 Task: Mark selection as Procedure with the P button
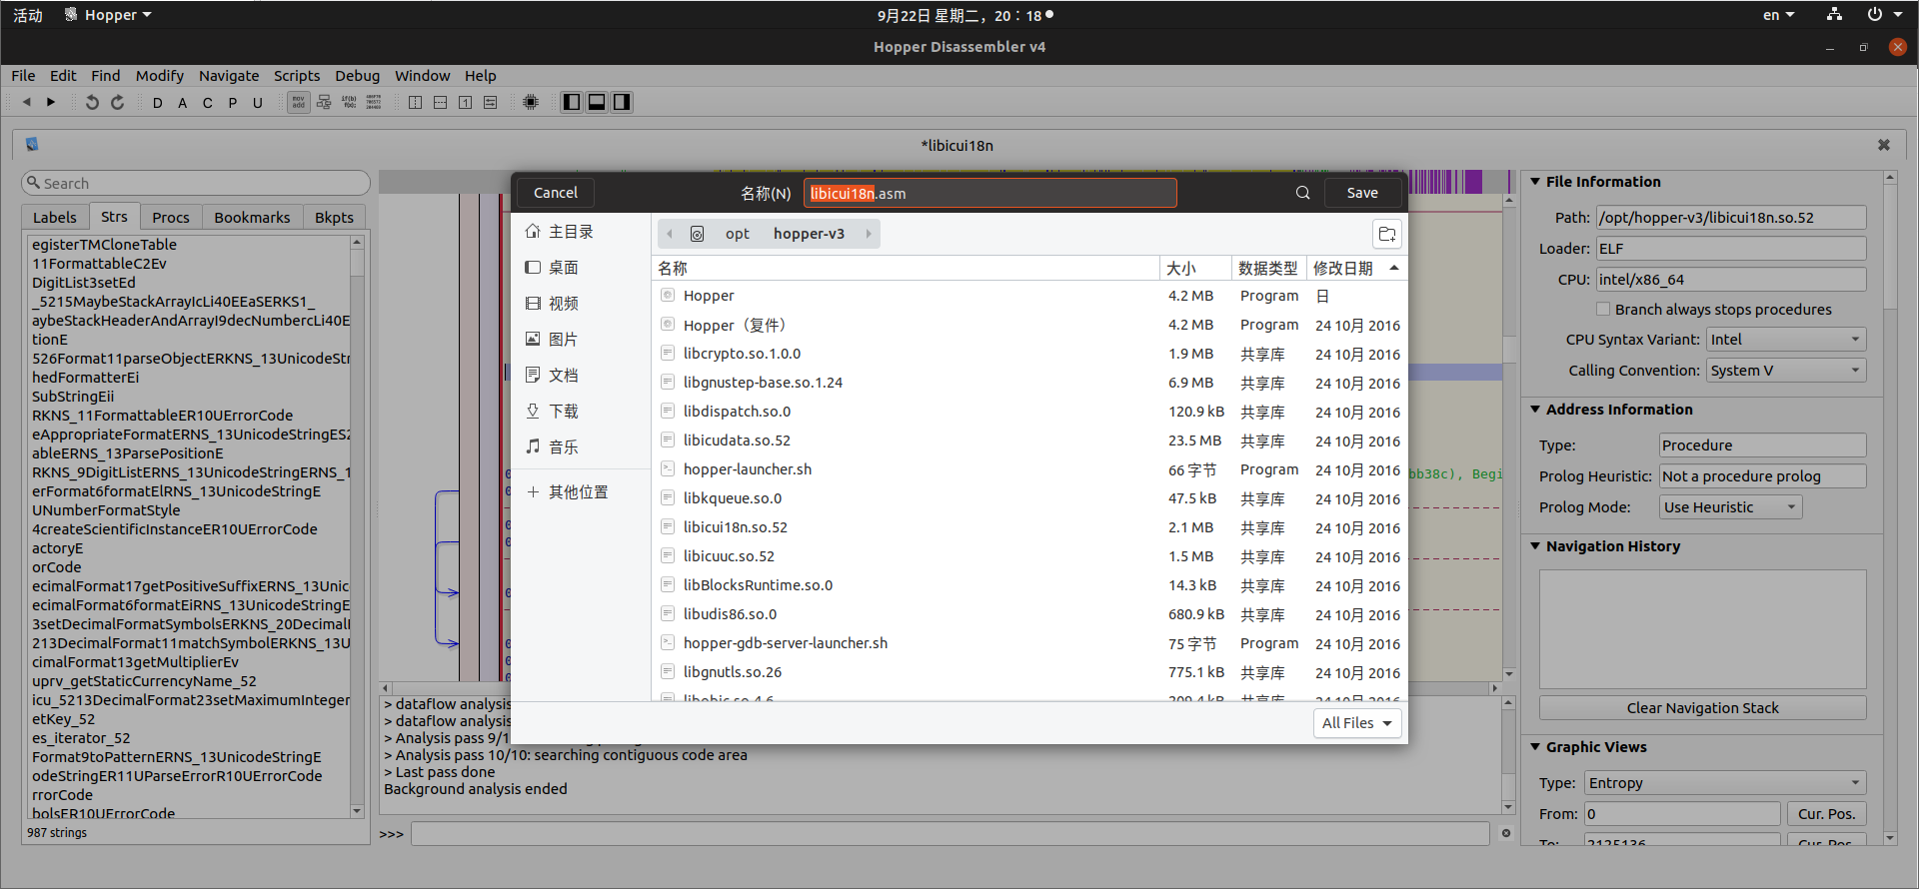click(232, 103)
